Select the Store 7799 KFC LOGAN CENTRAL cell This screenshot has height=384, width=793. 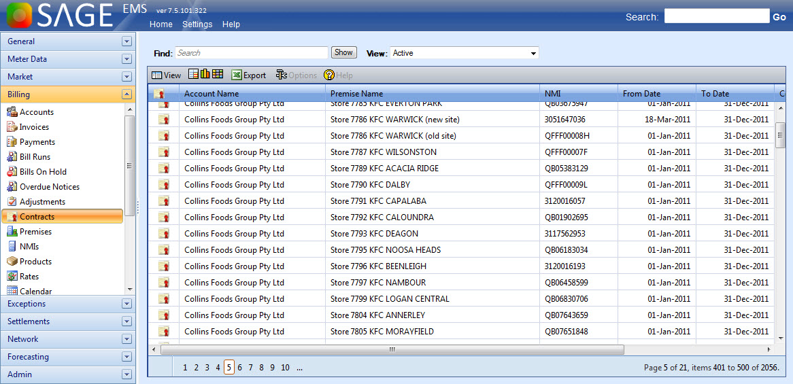point(433,298)
